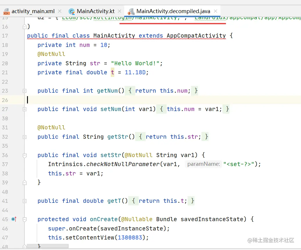
Task: Collapse the annotation block ending at line 16
Action: 24,27
